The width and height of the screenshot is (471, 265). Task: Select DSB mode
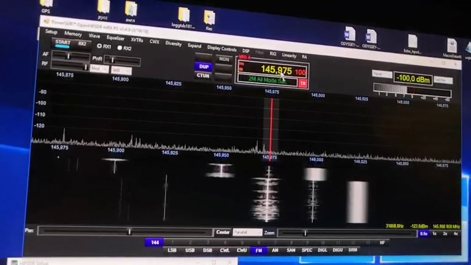click(207, 250)
